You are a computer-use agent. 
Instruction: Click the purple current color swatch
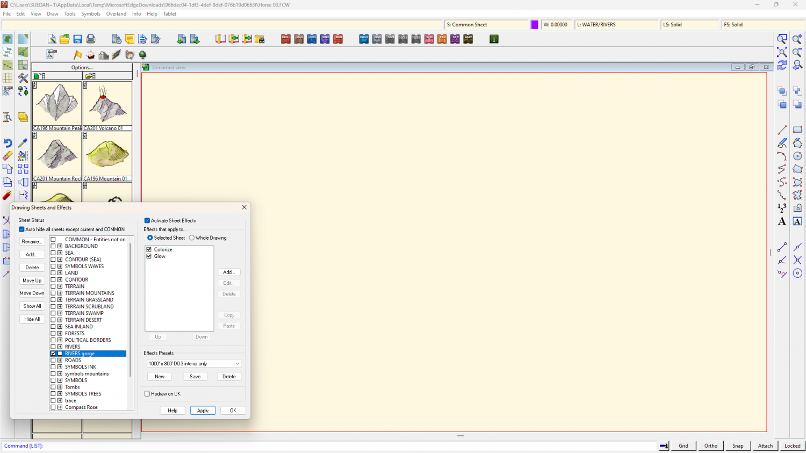click(535, 25)
